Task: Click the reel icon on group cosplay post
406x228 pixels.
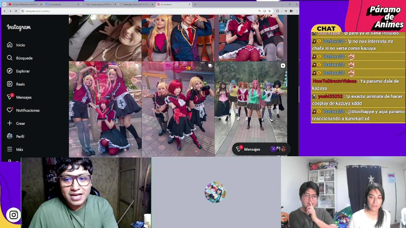Action: [283, 66]
